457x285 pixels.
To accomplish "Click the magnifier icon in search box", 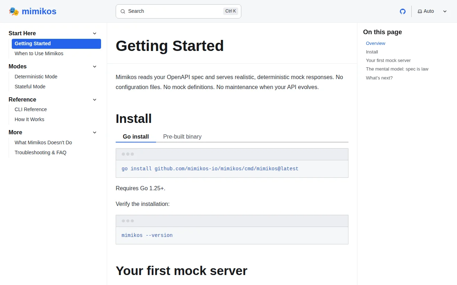I will 123,11.
